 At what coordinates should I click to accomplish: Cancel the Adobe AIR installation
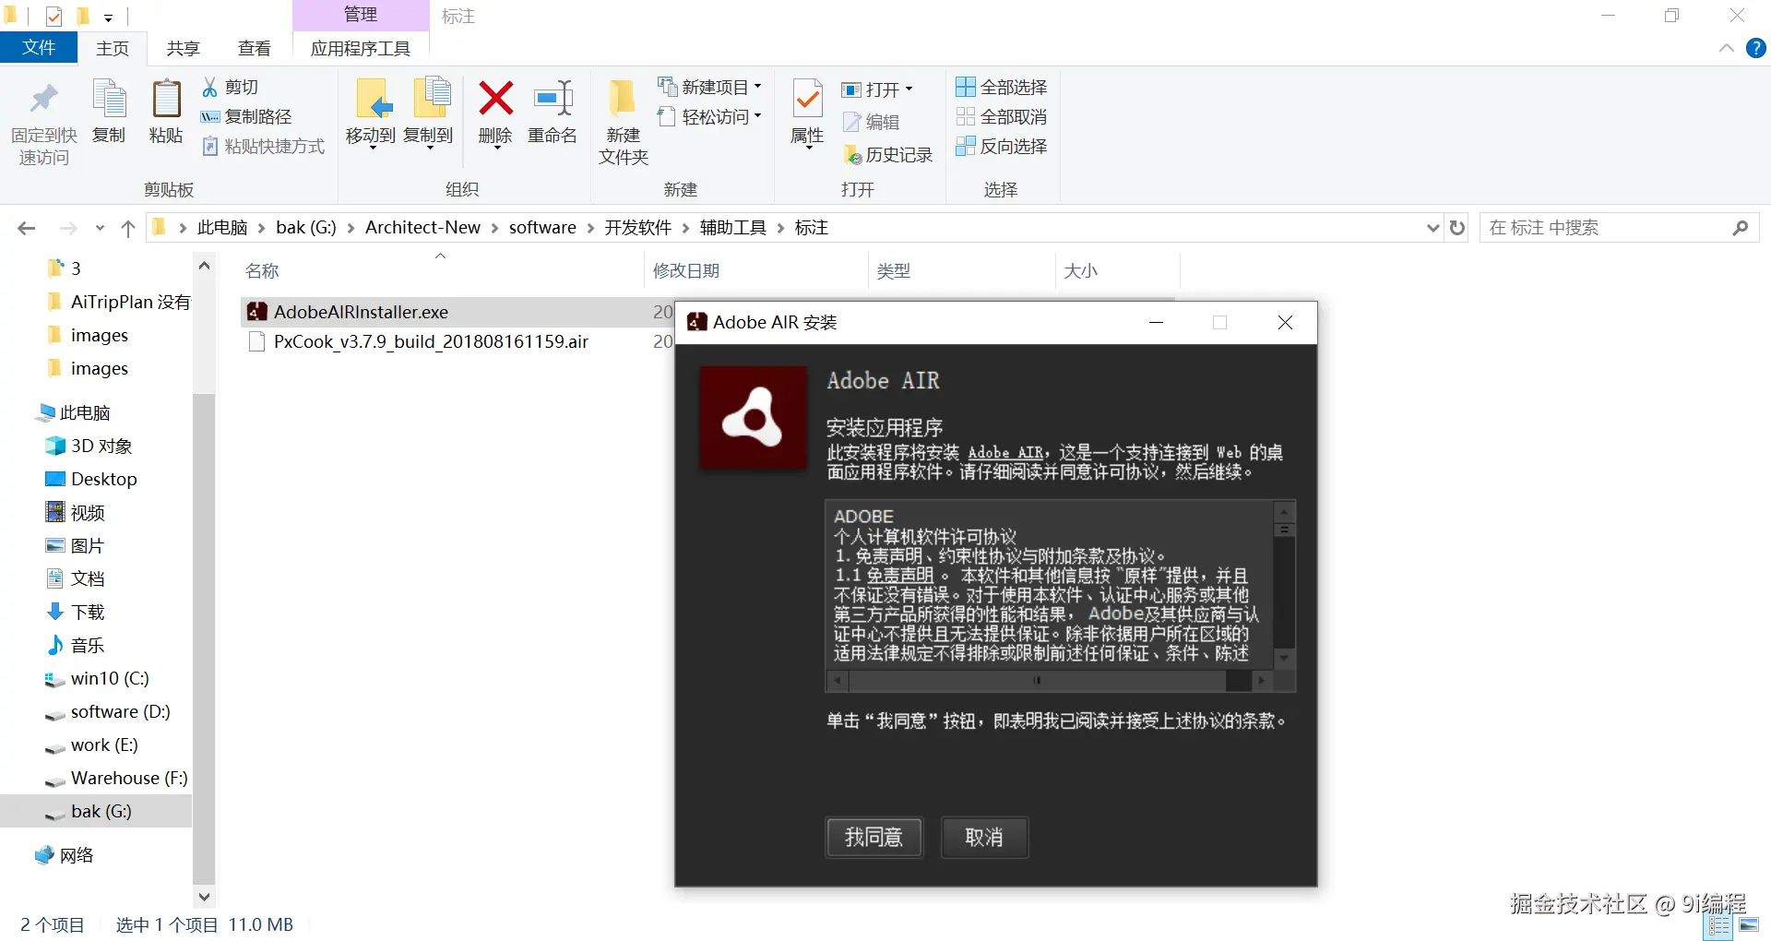click(x=984, y=837)
